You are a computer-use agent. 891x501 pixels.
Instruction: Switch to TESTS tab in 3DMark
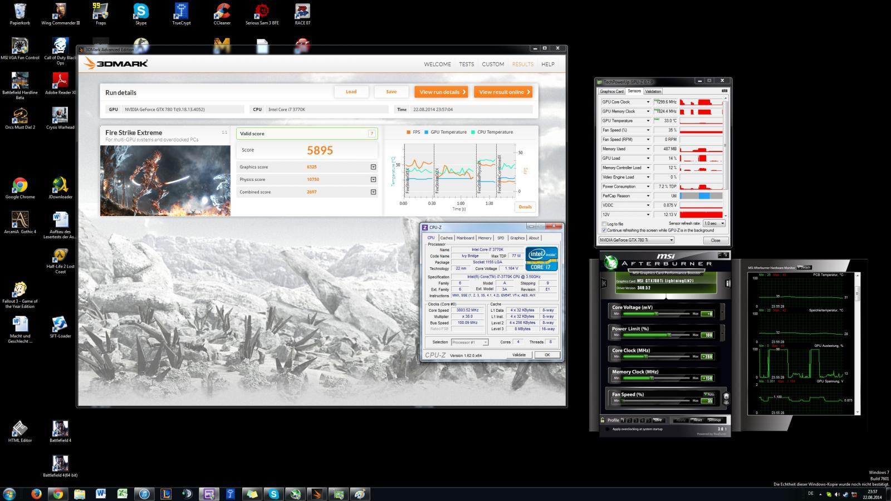tap(467, 64)
